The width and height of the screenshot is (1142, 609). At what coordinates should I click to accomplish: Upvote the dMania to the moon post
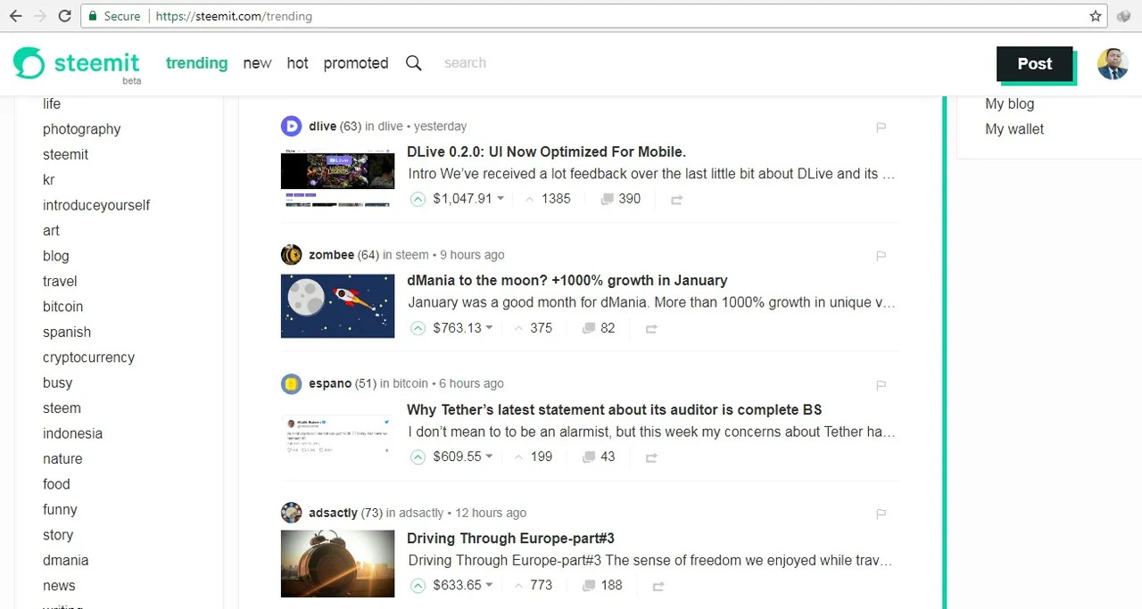tap(418, 328)
